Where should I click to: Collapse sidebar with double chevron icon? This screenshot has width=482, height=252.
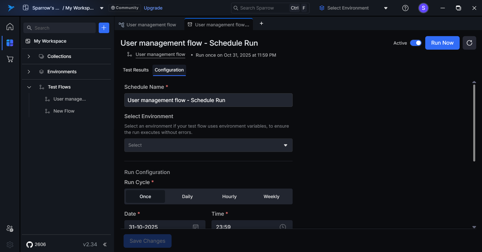point(105,244)
